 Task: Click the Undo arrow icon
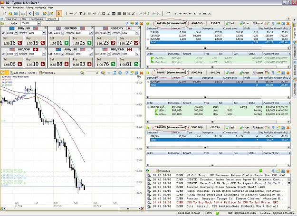pos(30,14)
